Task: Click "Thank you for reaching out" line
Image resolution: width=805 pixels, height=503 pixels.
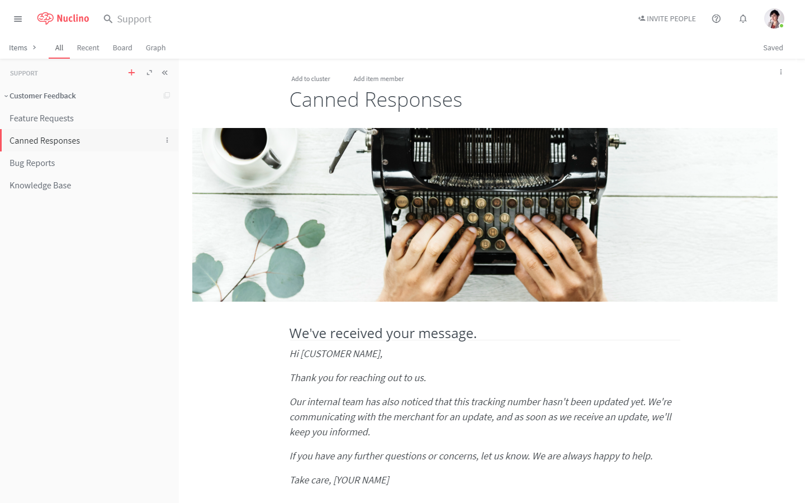Action: click(358, 378)
